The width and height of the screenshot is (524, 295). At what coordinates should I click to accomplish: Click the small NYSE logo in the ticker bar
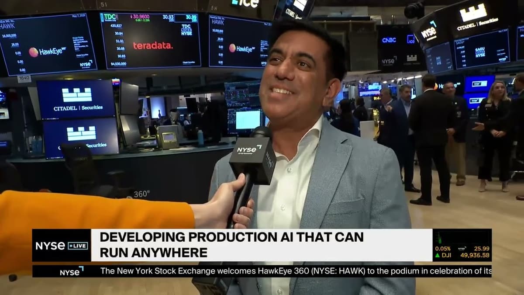tap(72, 271)
